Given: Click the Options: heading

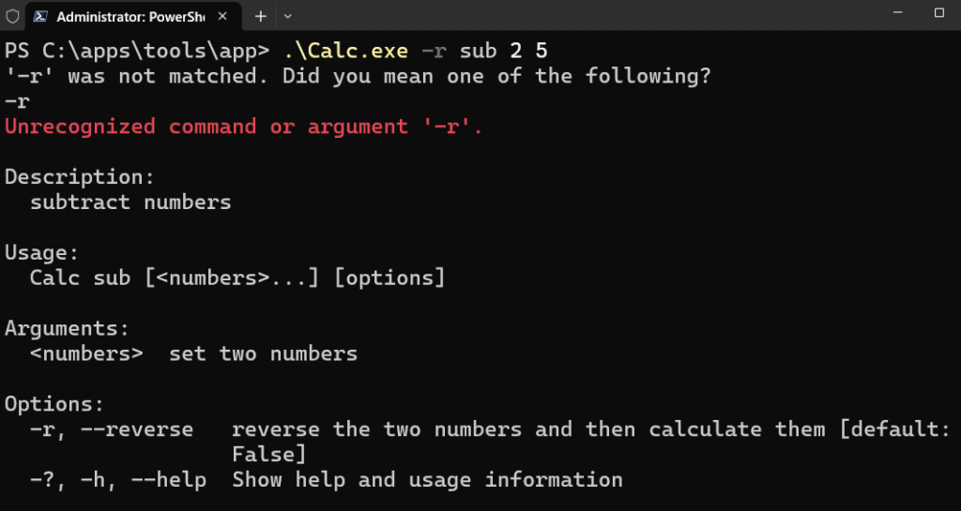Looking at the screenshot, I should (54, 404).
